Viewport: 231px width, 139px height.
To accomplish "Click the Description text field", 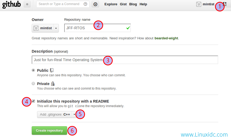I will [x=125, y=60].
